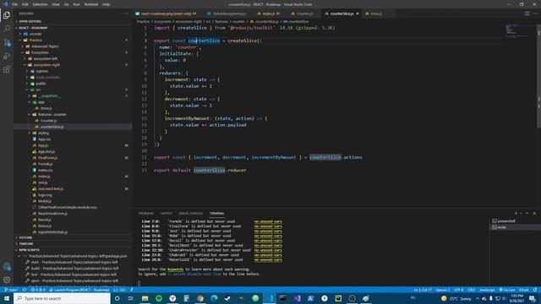The width and height of the screenshot is (541, 304).
Task: Open the Selection menu
Action: 40,4
